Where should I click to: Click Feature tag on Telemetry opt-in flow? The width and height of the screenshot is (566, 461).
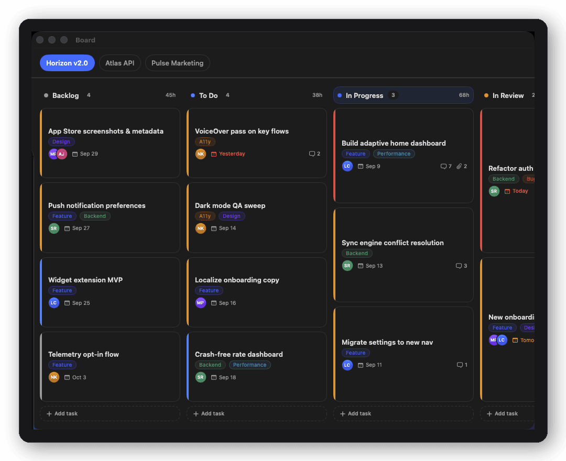pos(62,365)
